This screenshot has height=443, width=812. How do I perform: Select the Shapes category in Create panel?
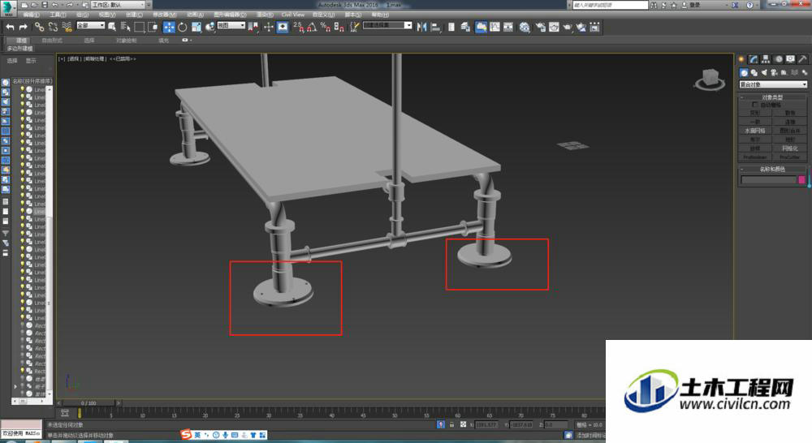[754, 72]
